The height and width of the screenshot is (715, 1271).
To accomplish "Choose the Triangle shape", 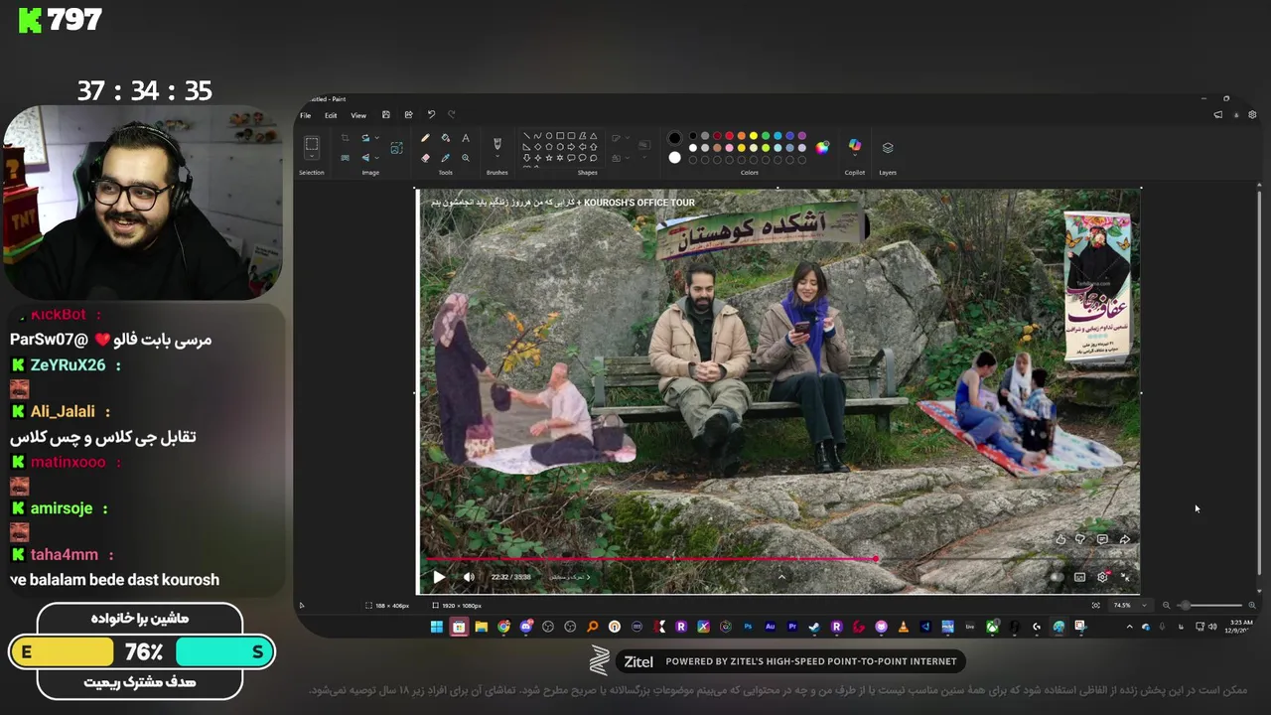I will [593, 136].
